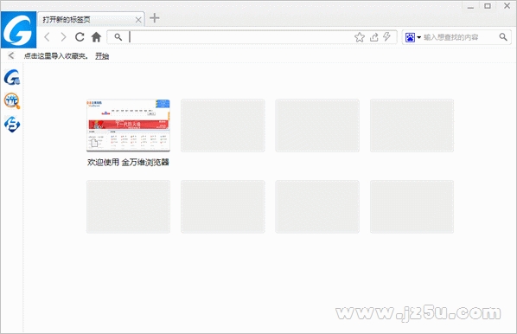
Task: Close the 打开新的标签页 tab
Action: pos(138,20)
